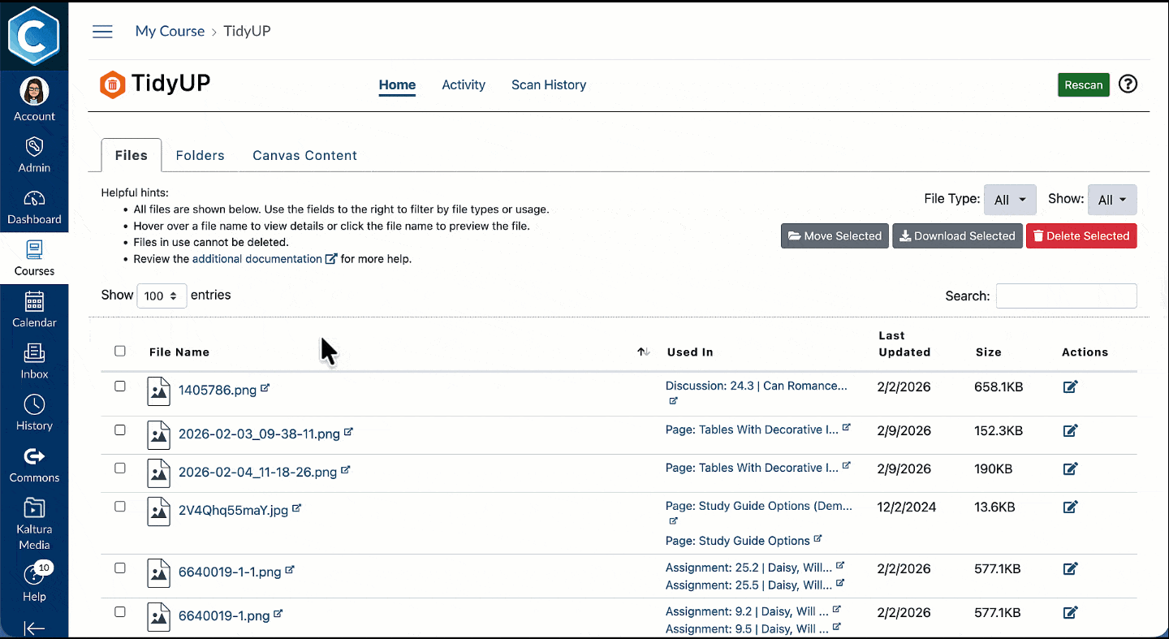Open the Calendar icon in the sidebar
Viewport: 1169px width, 639px height.
click(x=34, y=309)
